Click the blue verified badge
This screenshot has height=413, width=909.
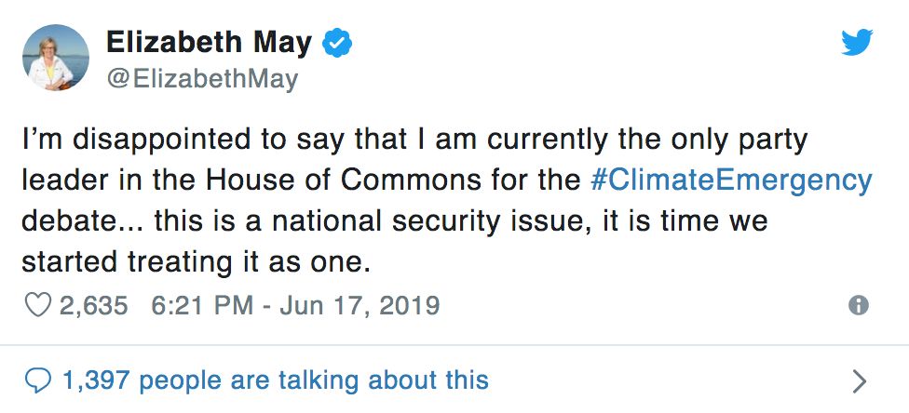click(337, 43)
